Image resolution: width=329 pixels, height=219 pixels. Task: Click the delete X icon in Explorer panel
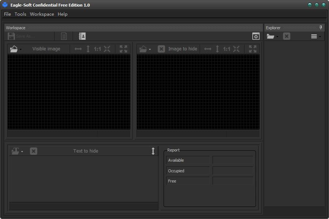(287, 36)
